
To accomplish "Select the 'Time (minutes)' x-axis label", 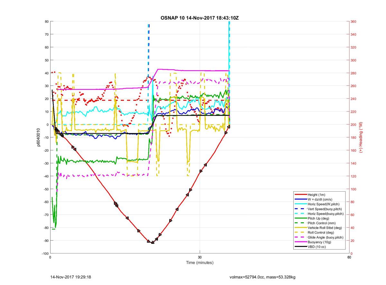I will pos(199,262).
